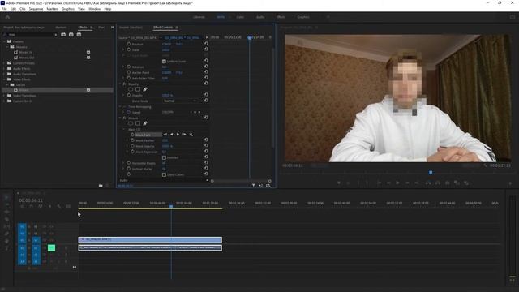
Task: Reset the Mask Feather parameter
Action: click(x=206, y=140)
